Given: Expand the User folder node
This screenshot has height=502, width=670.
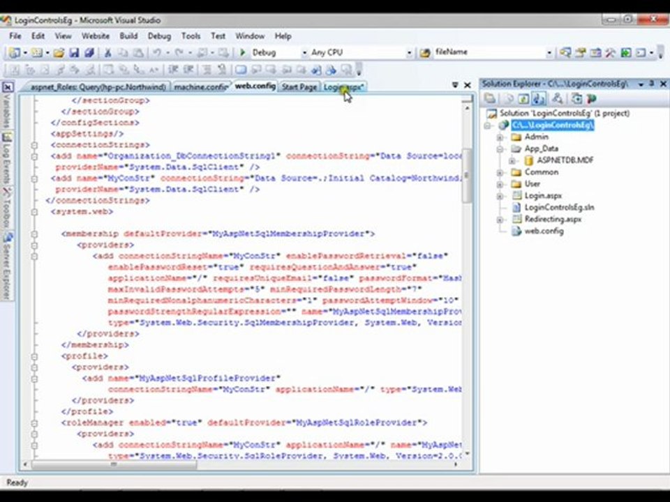Looking at the screenshot, I should point(500,184).
